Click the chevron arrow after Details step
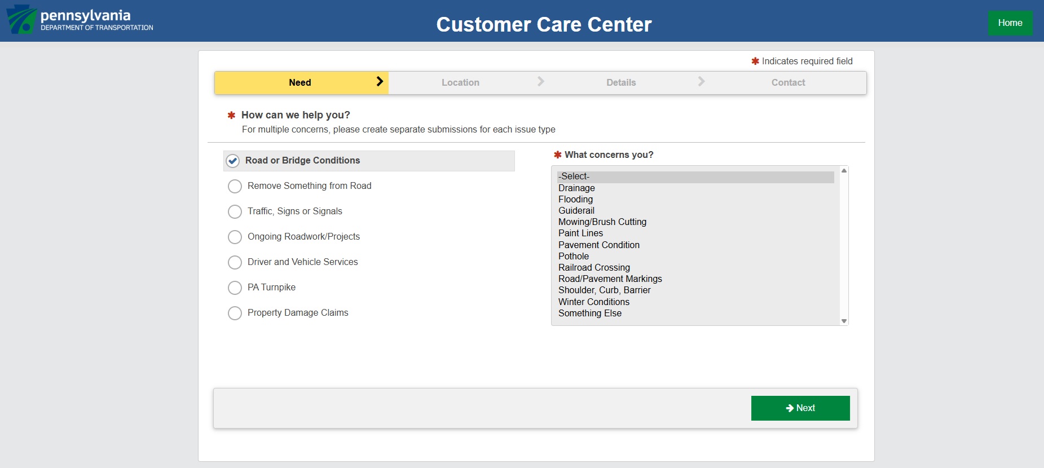The width and height of the screenshot is (1044, 468). click(701, 82)
